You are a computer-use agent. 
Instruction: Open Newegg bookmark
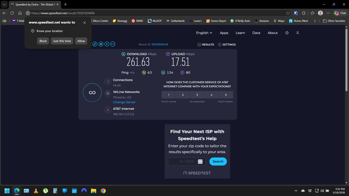tap(120, 21)
